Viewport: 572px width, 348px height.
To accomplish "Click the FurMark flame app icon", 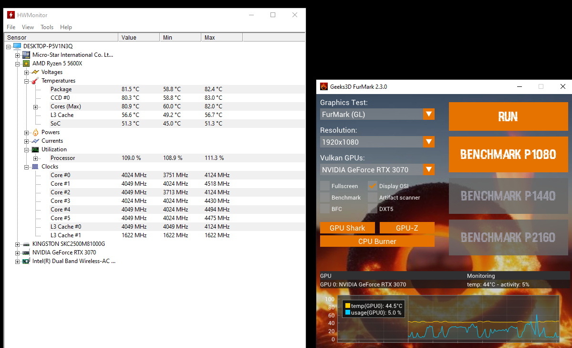I will (x=323, y=86).
